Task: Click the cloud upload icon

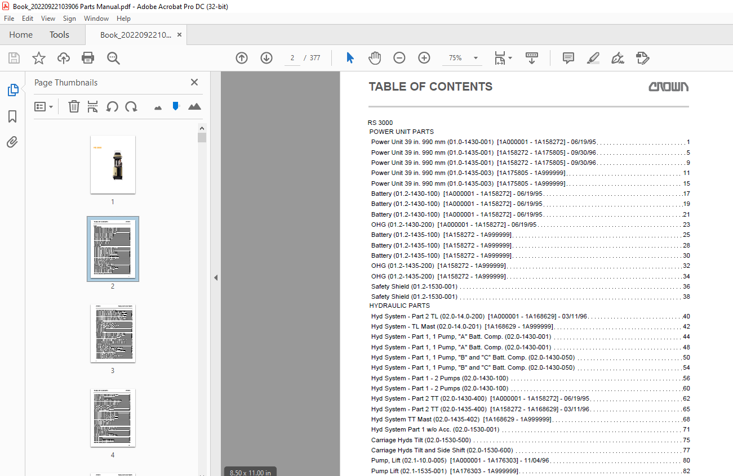Action: [63, 58]
